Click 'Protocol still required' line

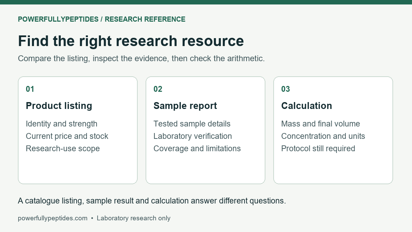(318, 148)
